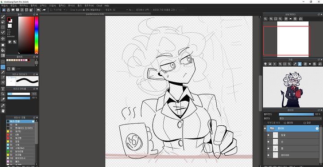Click the cloud icon in top toolbar
Viewport: 323px width, 167px height.
click(x=4, y=10)
